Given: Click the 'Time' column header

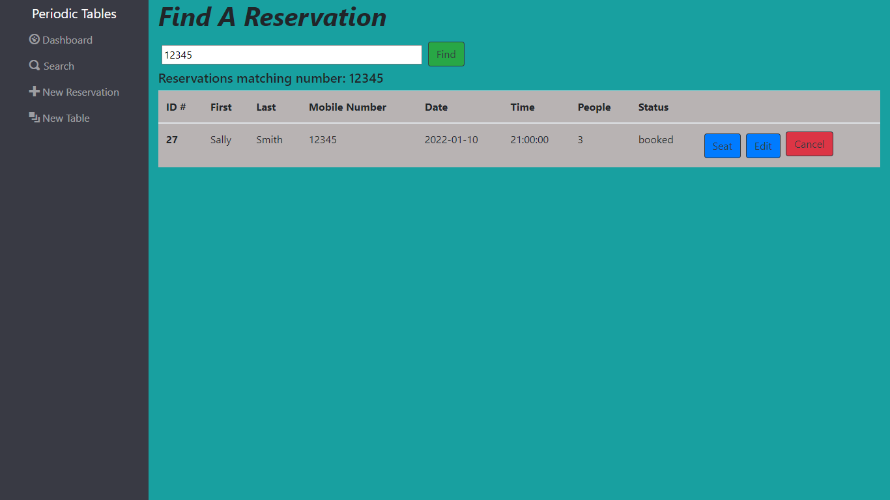Looking at the screenshot, I should pyautogui.click(x=523, y=107).
